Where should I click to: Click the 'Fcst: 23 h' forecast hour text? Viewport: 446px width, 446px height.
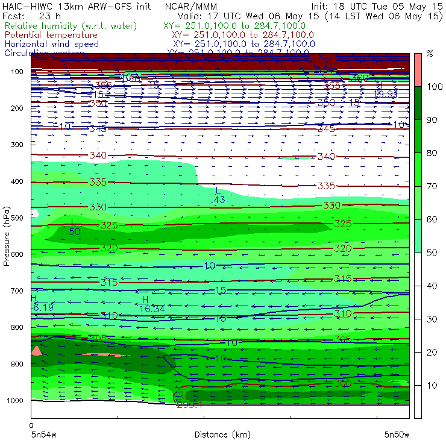pyautogui.click(x=31, y=16)
